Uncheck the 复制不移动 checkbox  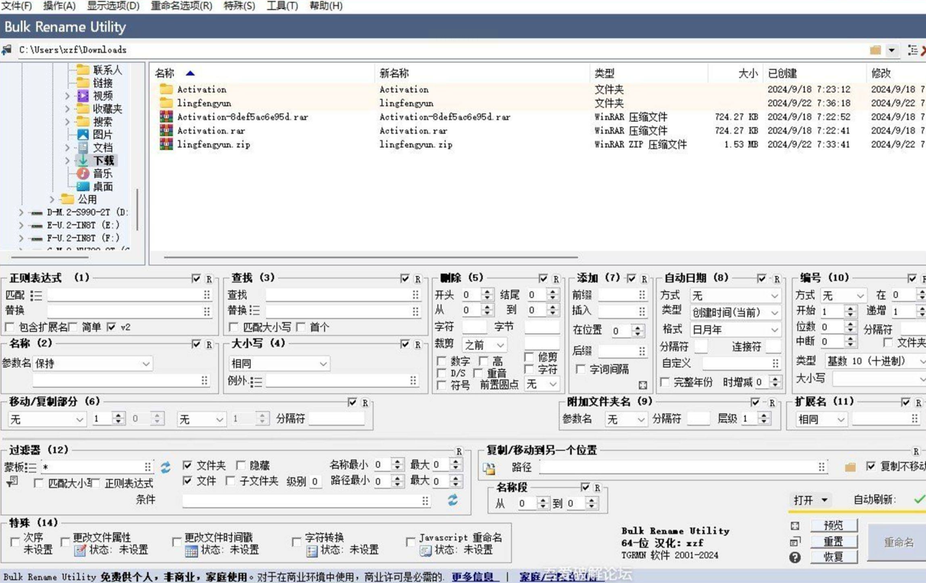[871, 466]
